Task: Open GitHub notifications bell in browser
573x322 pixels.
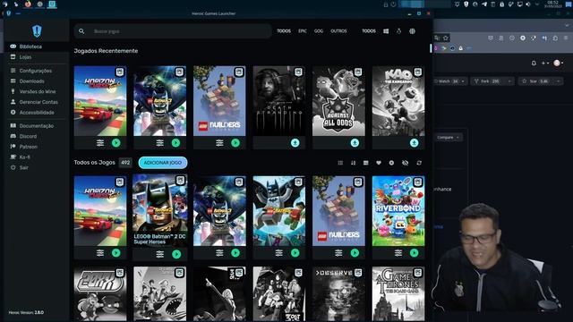Action: 534,64
